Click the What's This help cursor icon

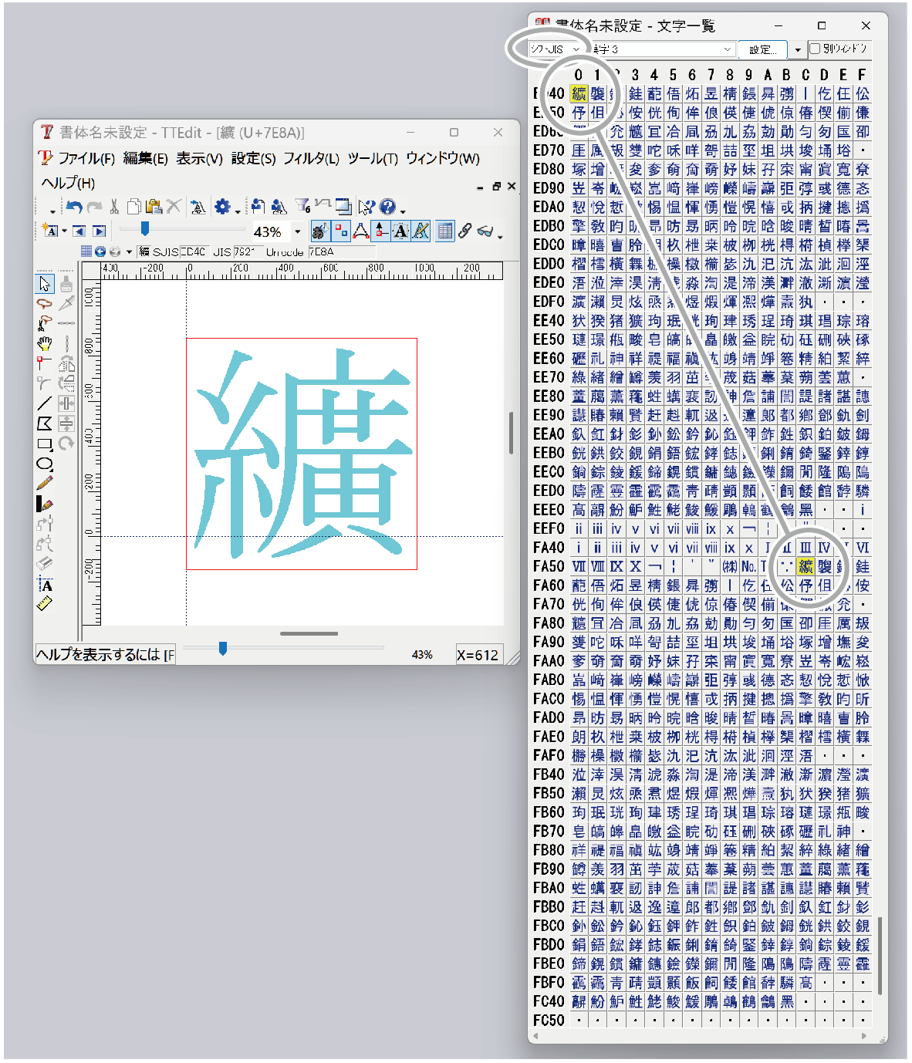pos(366,207)
